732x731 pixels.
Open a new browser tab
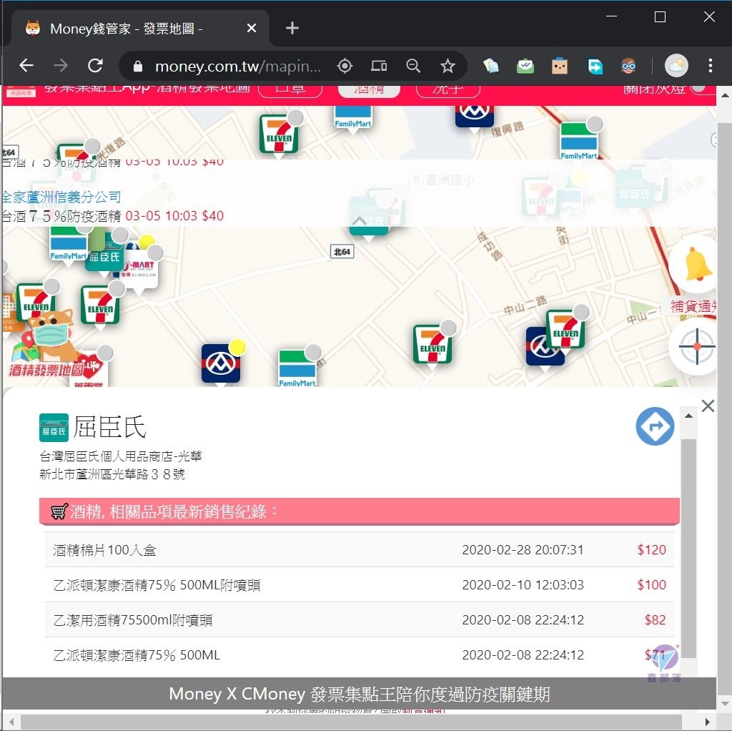(292, 29)
